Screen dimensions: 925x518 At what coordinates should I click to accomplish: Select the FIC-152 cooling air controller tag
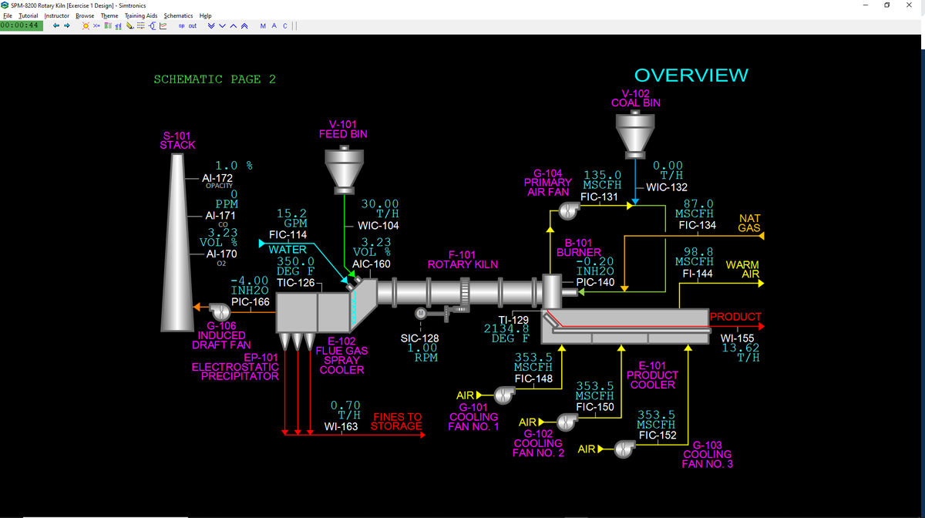[657, 436]
